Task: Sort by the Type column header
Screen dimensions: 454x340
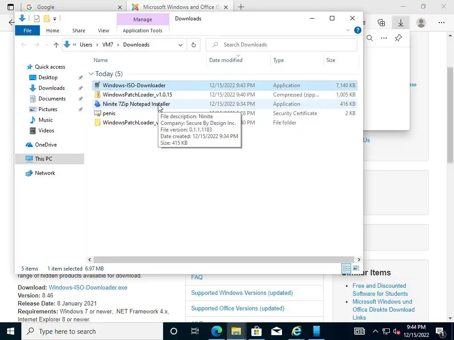Action: 278,60
